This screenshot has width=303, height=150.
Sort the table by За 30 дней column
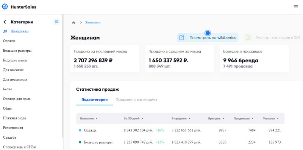tap(134, 119)
